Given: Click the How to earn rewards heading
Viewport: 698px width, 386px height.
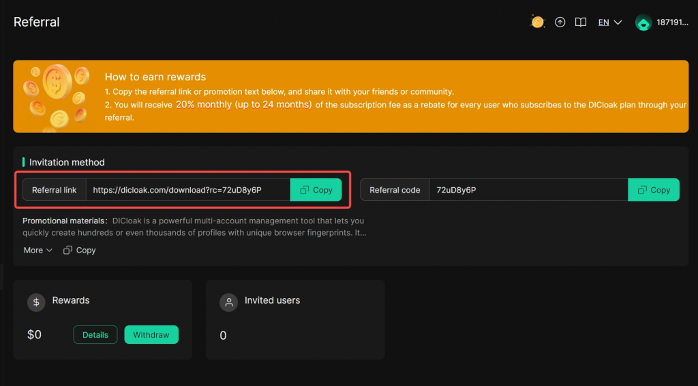Looking at the screenshot, I should pos(155,77).
